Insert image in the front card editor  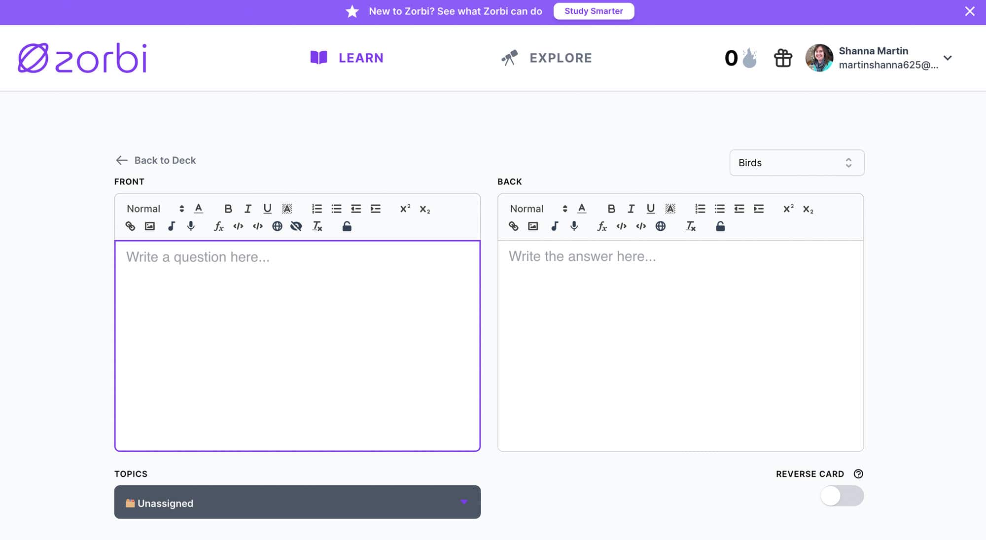[150, 226]
